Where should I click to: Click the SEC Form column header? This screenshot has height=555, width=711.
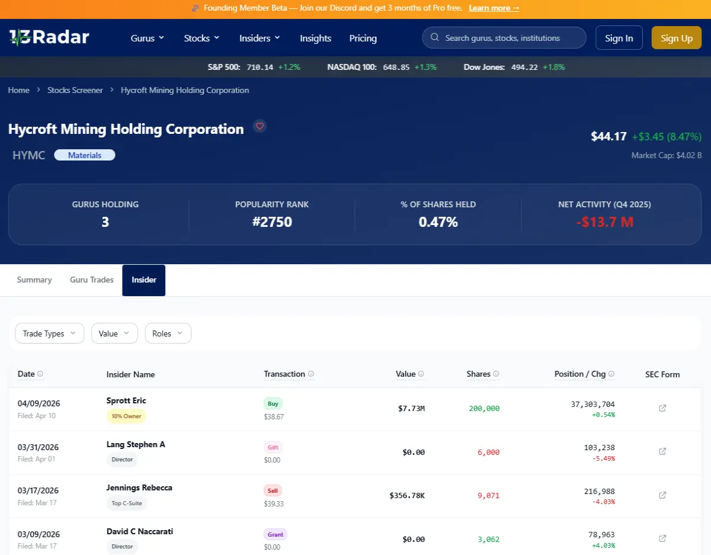pyautogui.click(x=662, y=374)
